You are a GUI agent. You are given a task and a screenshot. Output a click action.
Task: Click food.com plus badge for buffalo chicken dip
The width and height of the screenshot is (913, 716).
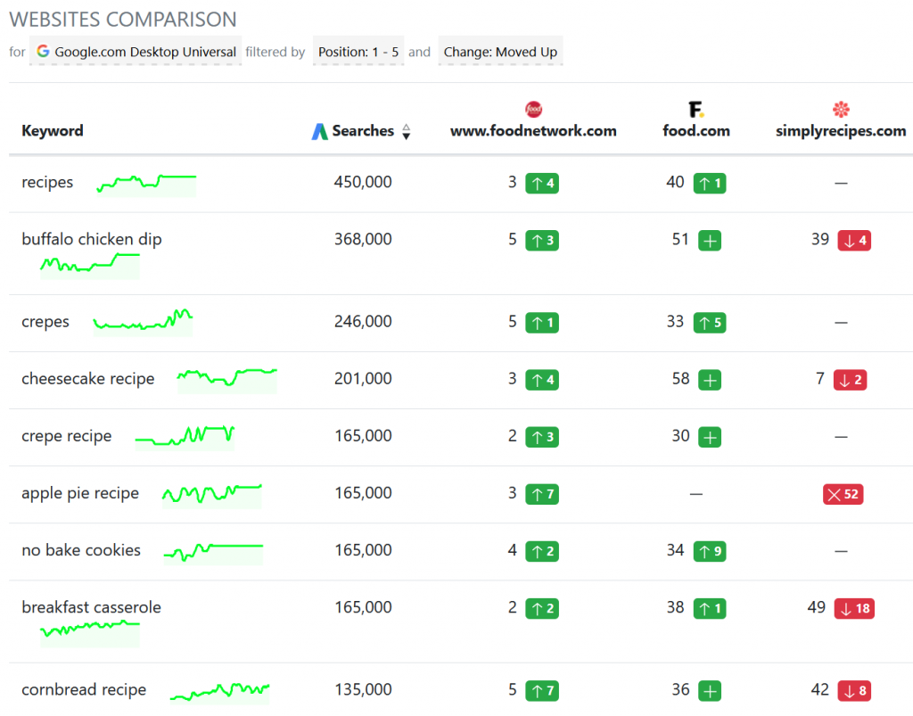pos(710,241)
